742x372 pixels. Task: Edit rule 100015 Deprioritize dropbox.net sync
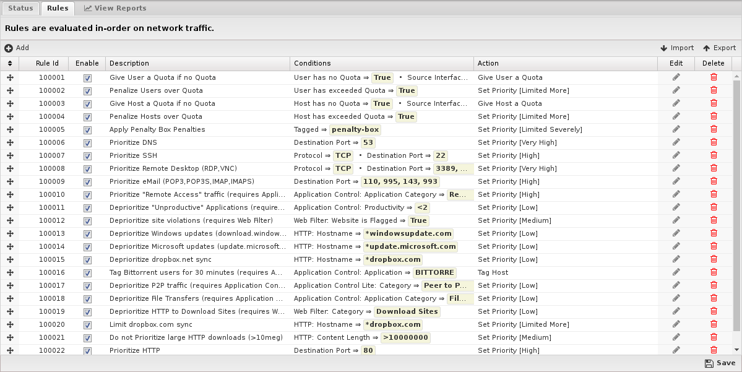676,259
